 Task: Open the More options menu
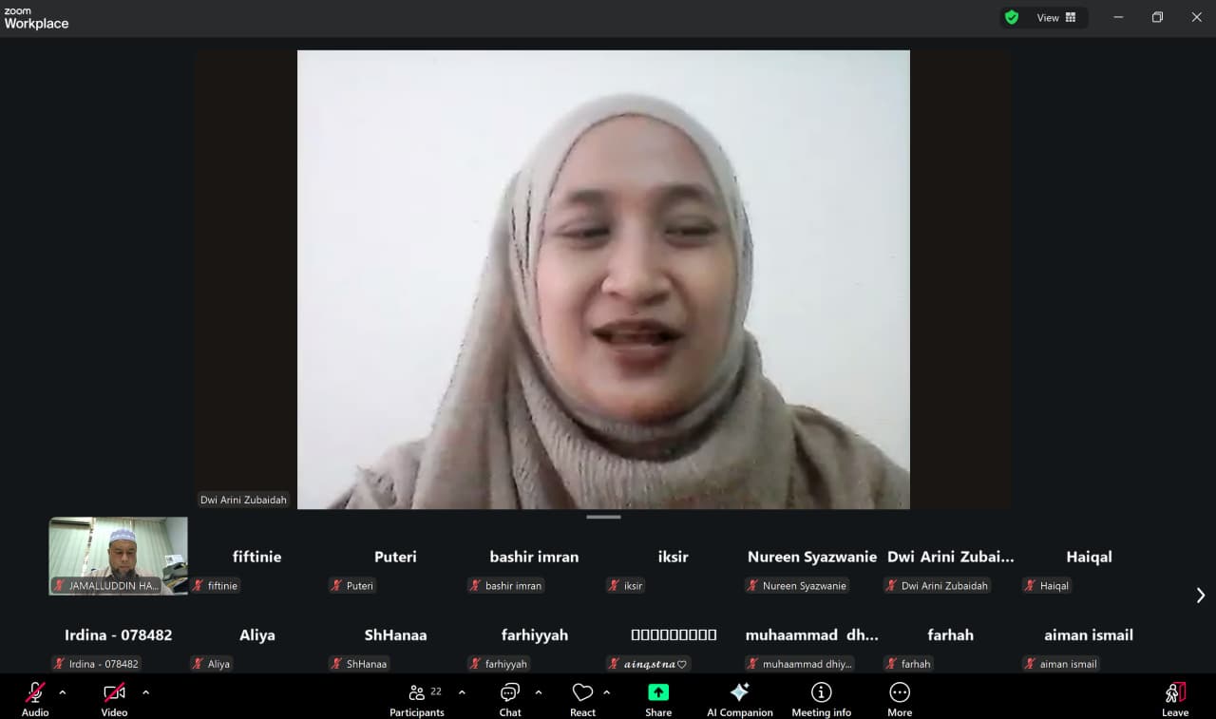tap(900, 698)
